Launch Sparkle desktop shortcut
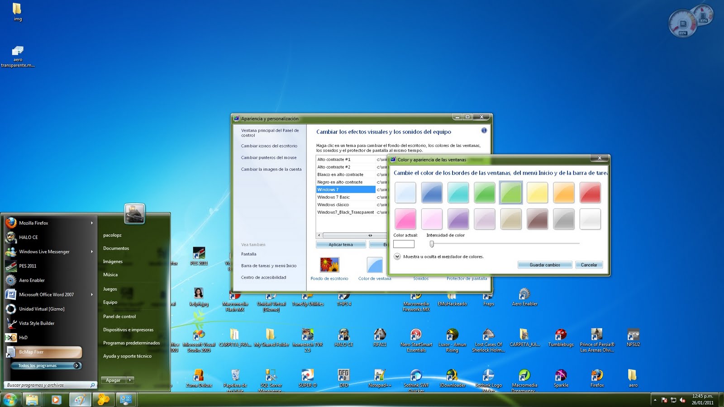The height and width of the screenshot is (407, 724). pyautogui.click(x=561, y=379)
